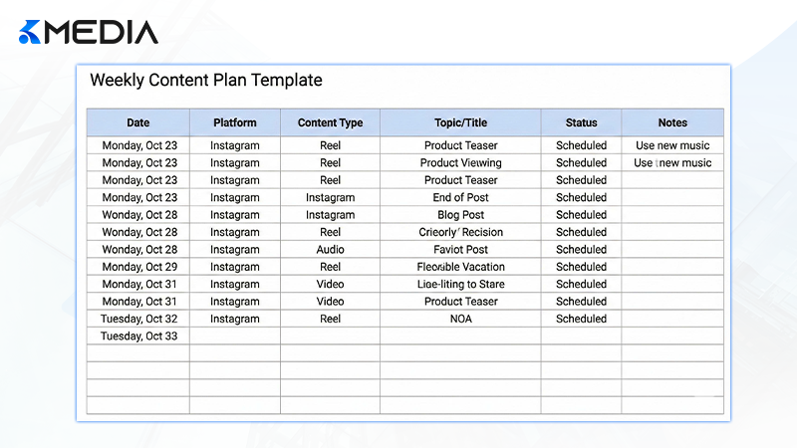The height and width of the screenshot is (448, 797).
Task: Select the Platform column header
Action: [235, 122]
